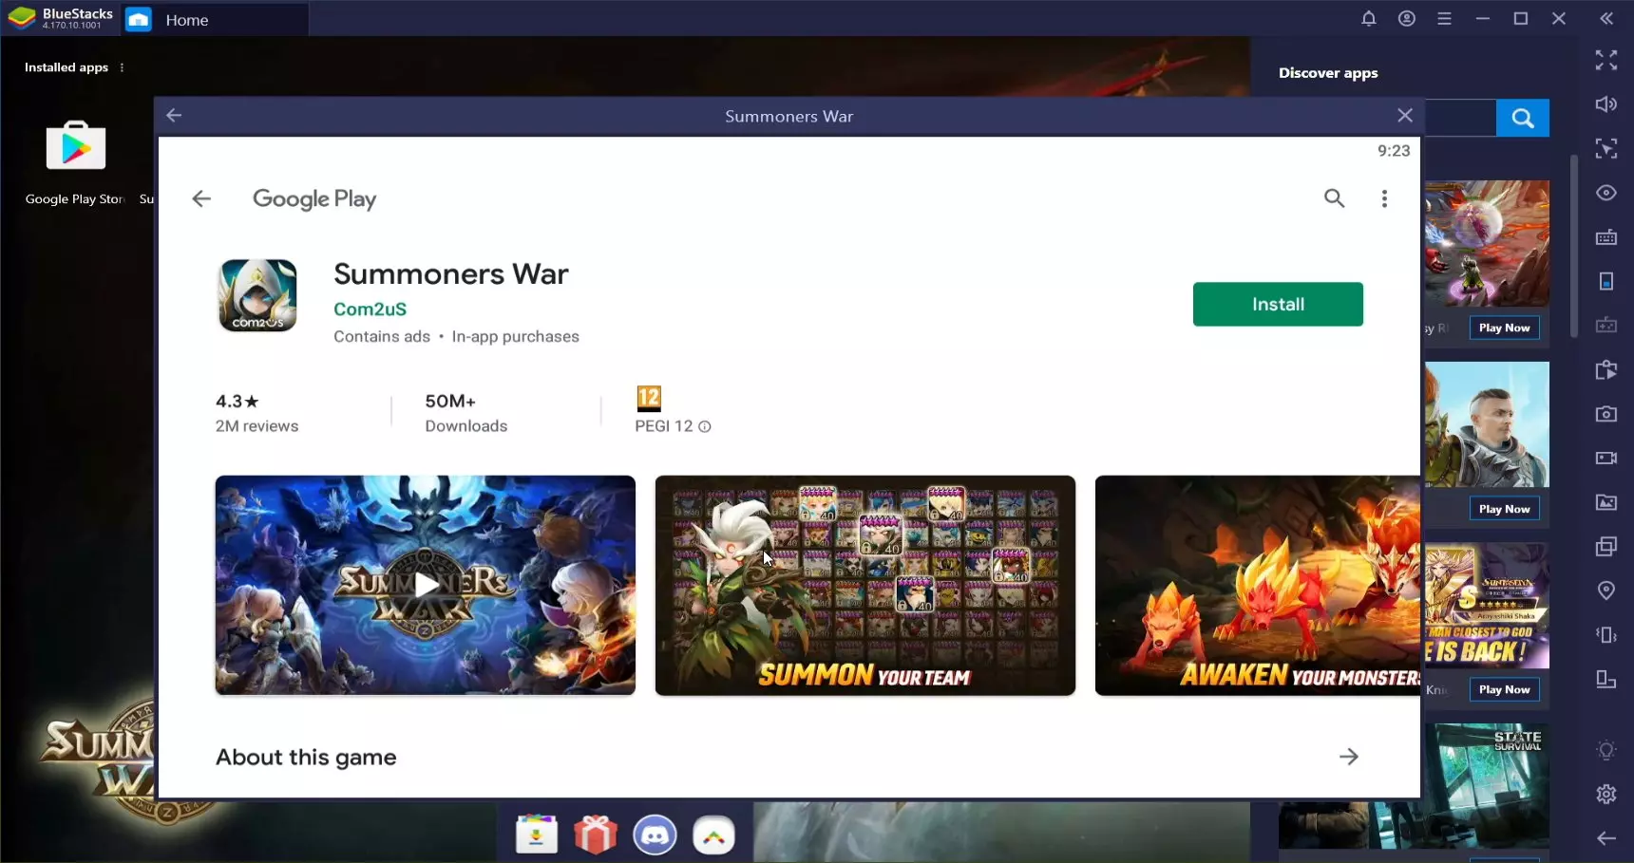Open Discord from the bottom dock

(655, 835)
